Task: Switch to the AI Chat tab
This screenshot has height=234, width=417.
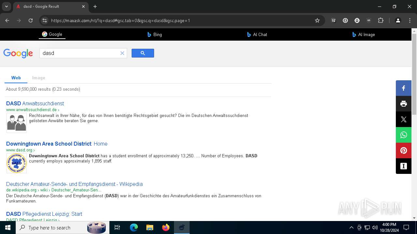Action: tap(257, 34)
